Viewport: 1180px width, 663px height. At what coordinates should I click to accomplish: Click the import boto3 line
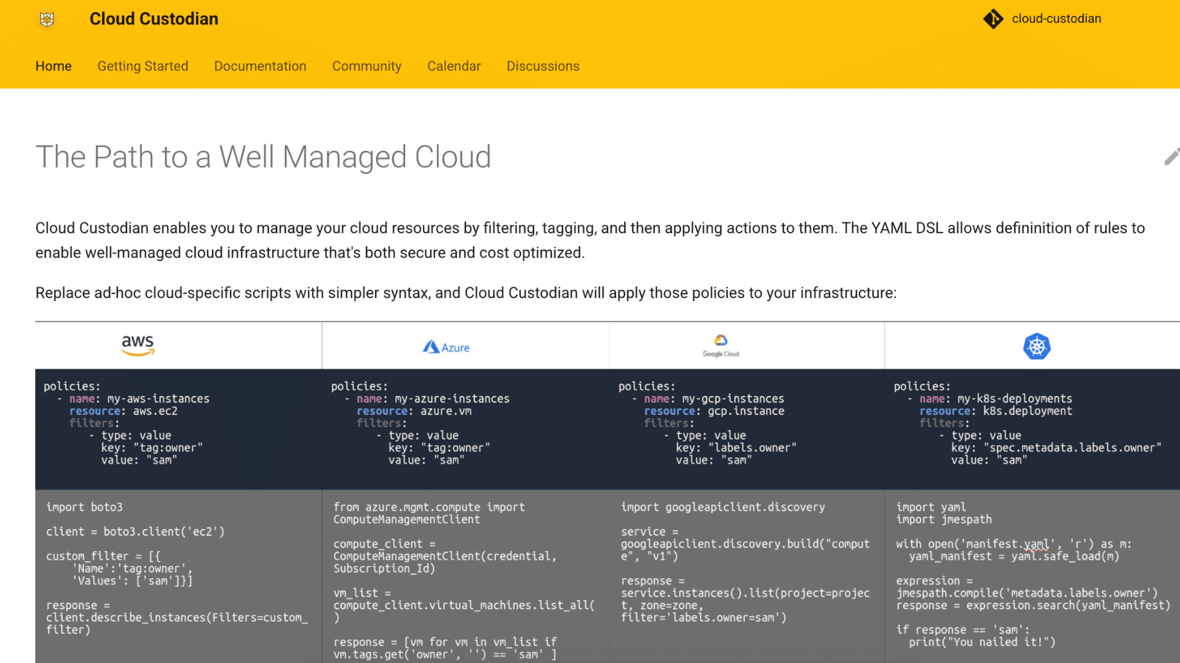click(x=84, y=507)
